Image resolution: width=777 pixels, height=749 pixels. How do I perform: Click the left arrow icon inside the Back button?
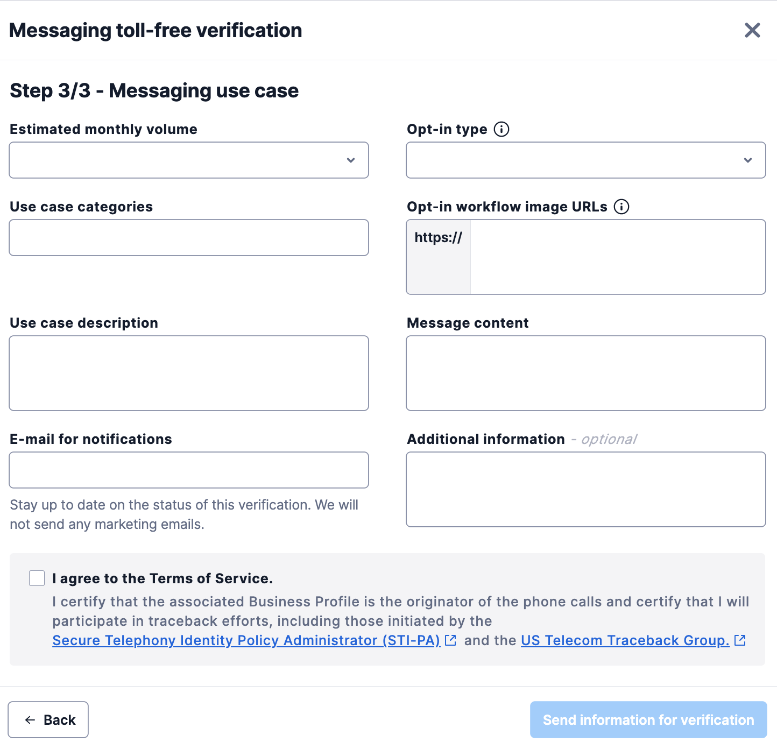[x=29, y=719]
